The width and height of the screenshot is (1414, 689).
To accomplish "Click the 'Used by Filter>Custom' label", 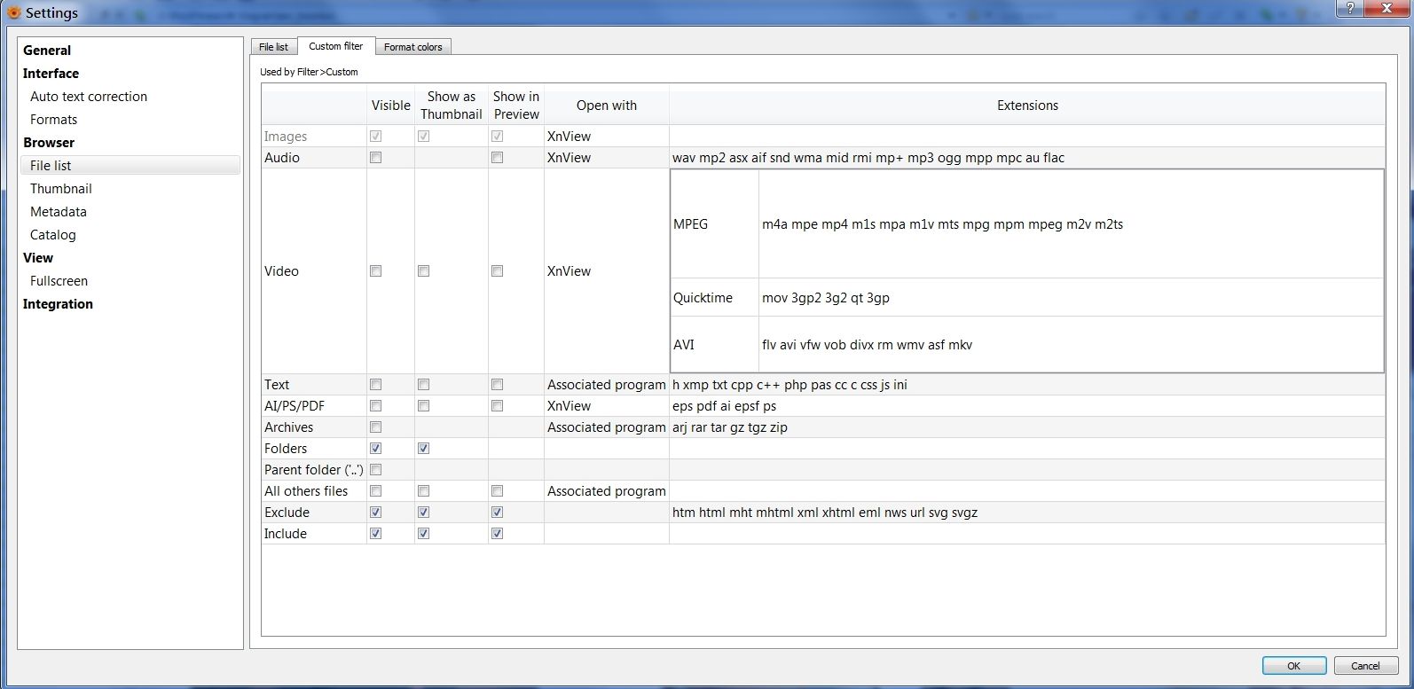I will [x=309, y=72].
